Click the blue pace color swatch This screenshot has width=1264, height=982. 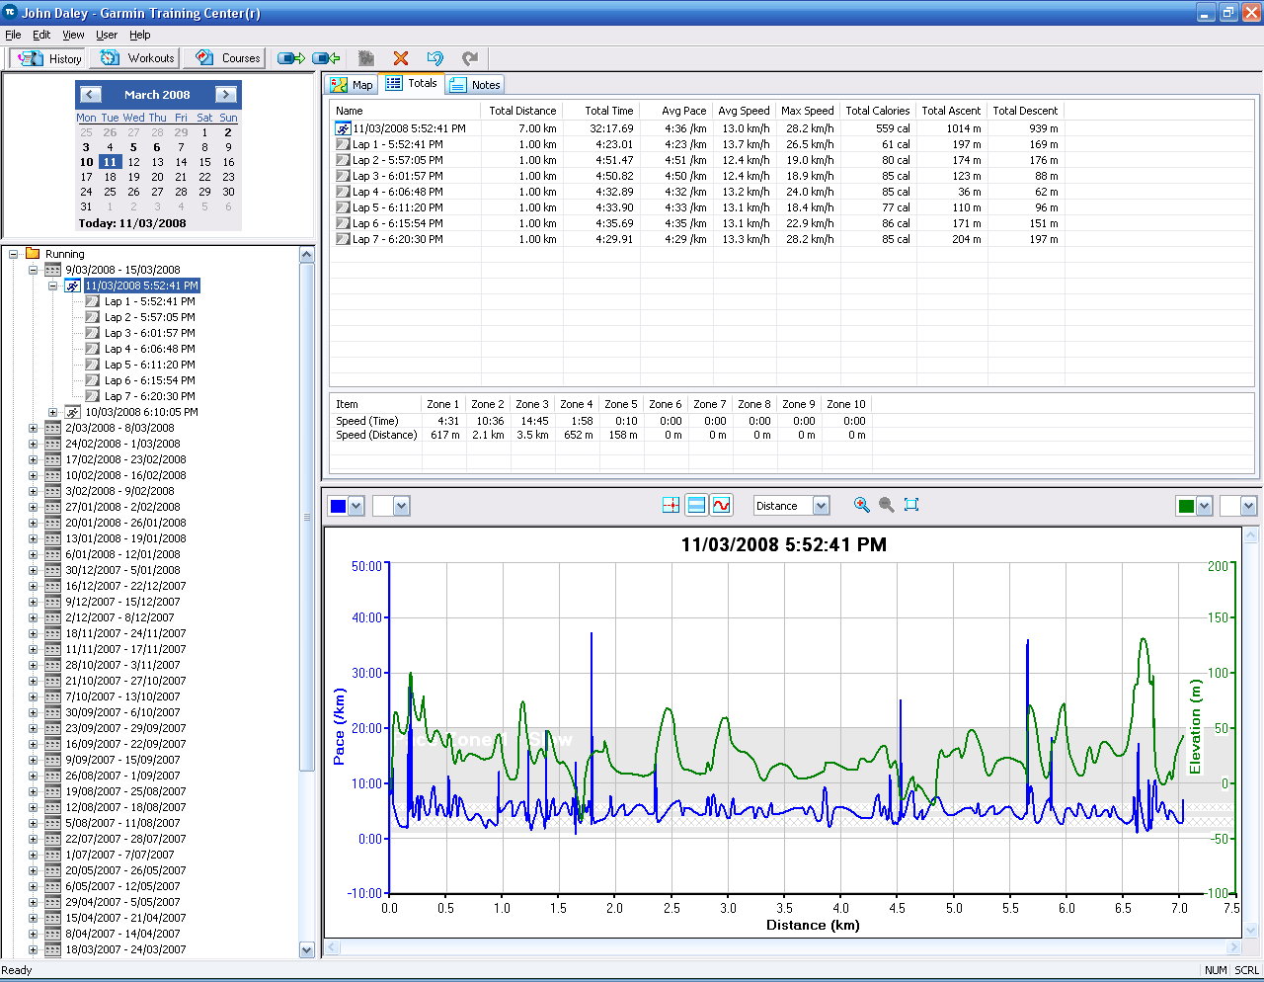[339, 506]
